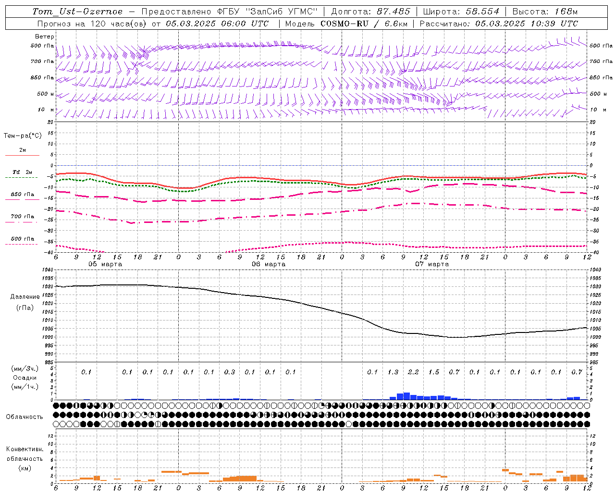This screenshot has height=492, width=615.
Task: Click the Облачность cloud cover label
Action: tap(25, 417)
